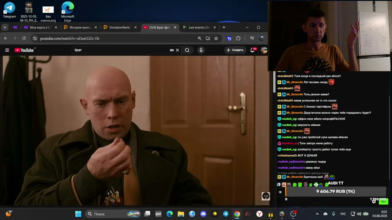Start voice search with the microphone
The image size is (392, 220).
(x=201, y=50)
